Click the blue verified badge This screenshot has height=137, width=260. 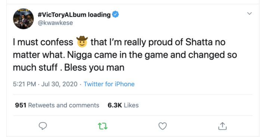[x=115, y=14]
